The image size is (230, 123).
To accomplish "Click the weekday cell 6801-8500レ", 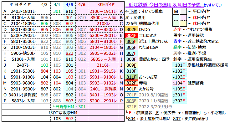I will 23,29.
